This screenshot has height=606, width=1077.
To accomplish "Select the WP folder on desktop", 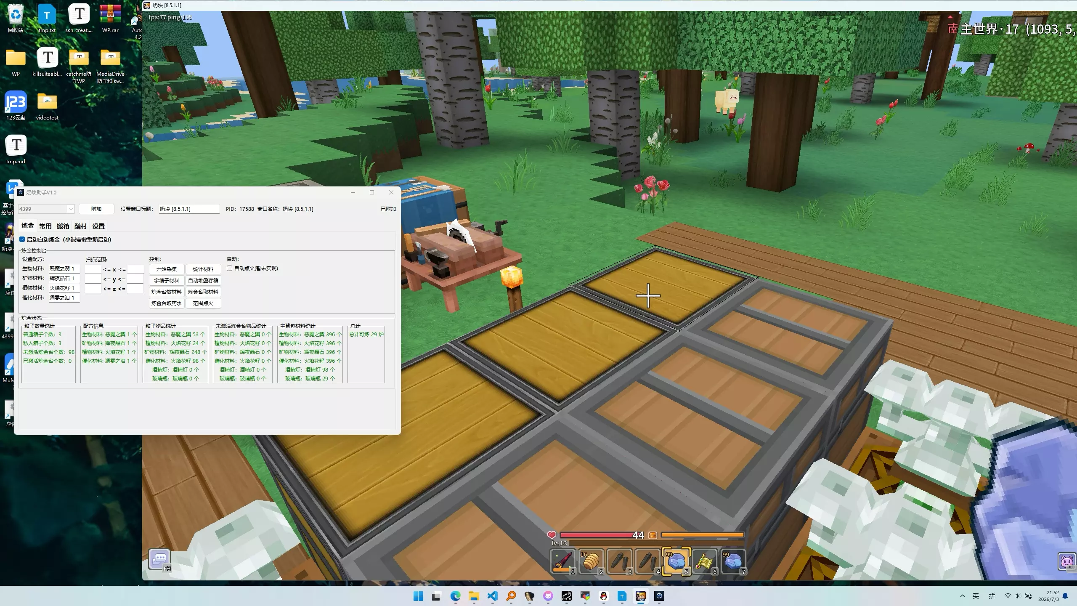I will tap(16, 62).
